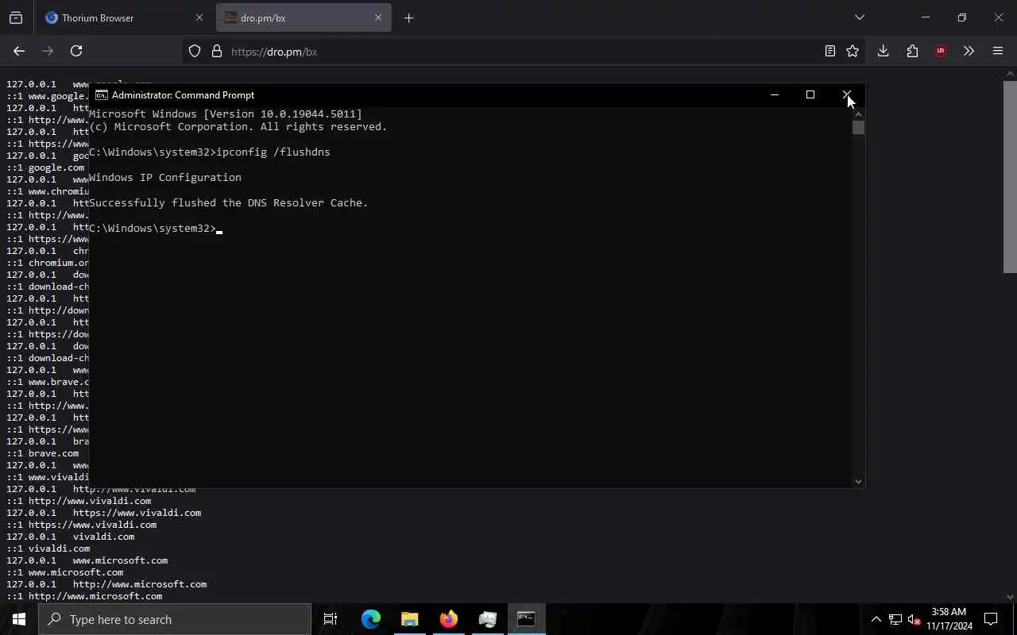Open the uBlock Origin extension popup
Screen dimensions: 1017x635
pos(941,51)
